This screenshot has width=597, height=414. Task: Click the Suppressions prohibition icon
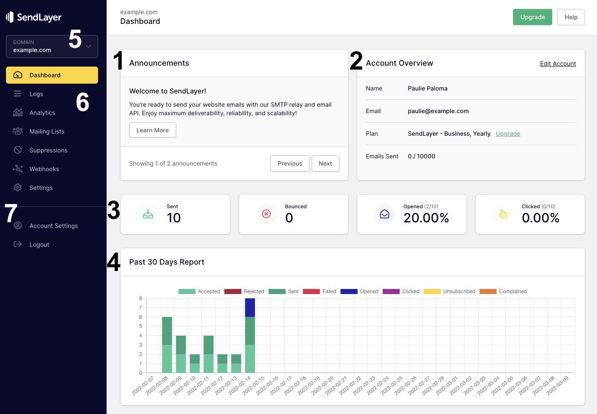pyautogui.click(x=17, y=150)
